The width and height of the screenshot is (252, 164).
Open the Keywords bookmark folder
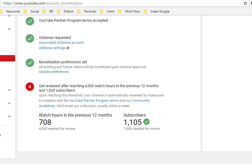pos(11,11)
